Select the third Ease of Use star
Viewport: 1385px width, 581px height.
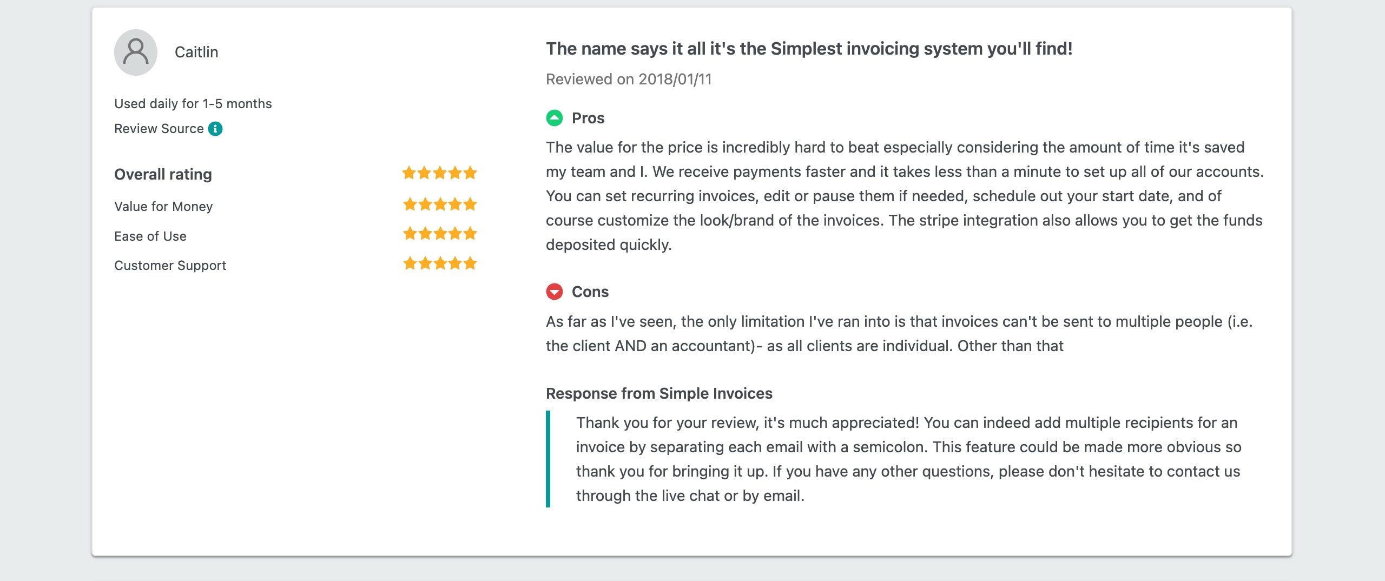coord(440,234)
